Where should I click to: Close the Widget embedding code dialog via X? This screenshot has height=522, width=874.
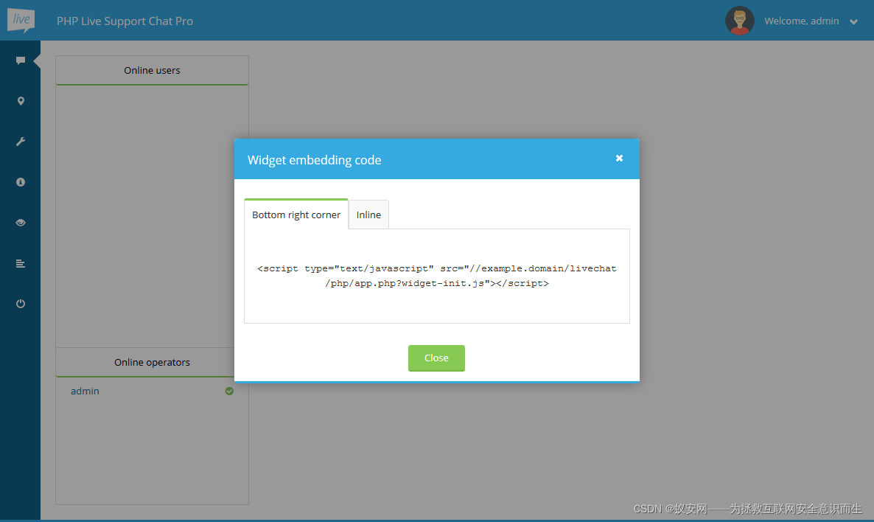(x=619, y=159)
